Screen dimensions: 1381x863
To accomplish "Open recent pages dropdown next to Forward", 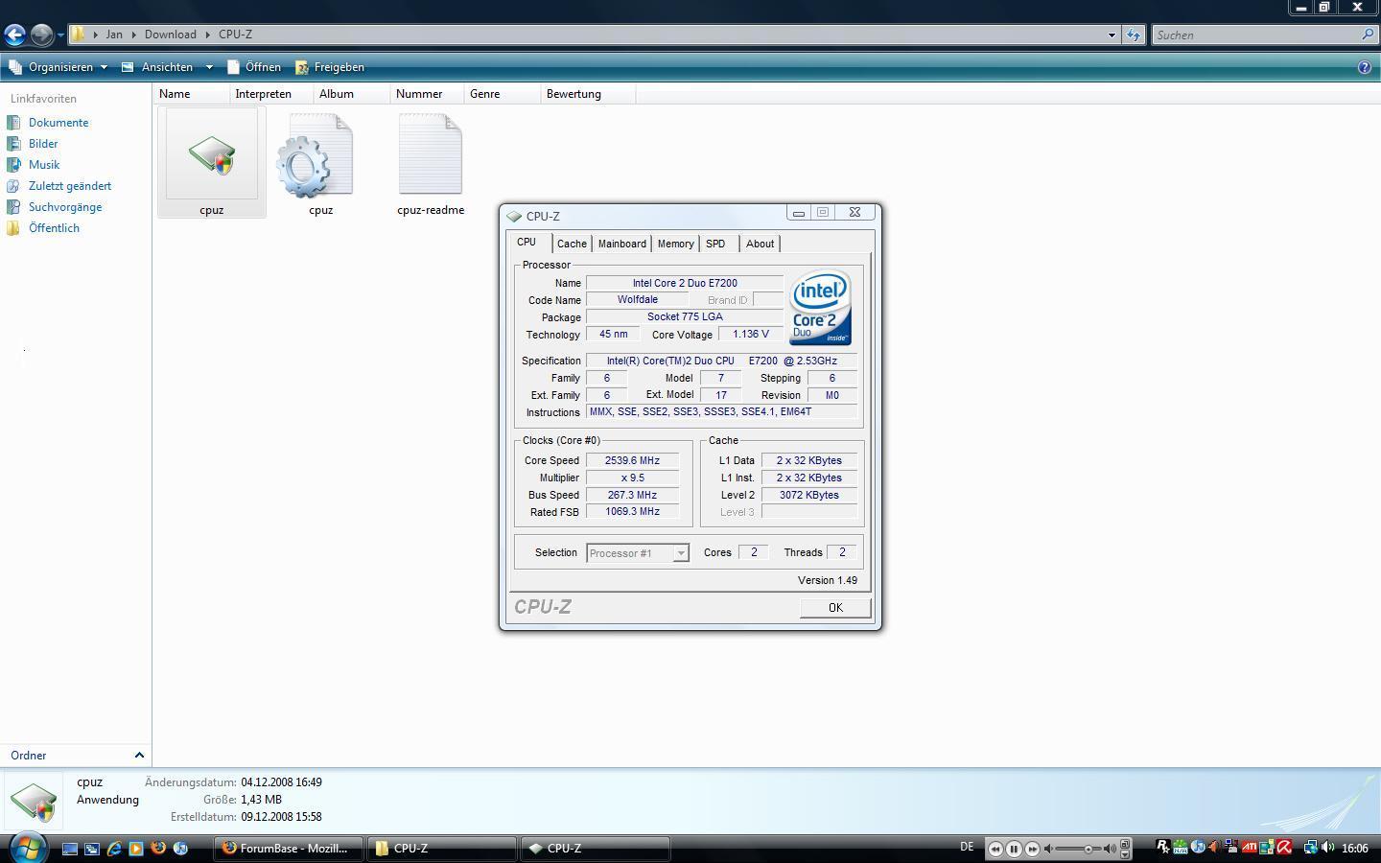I will pos(60,35).
